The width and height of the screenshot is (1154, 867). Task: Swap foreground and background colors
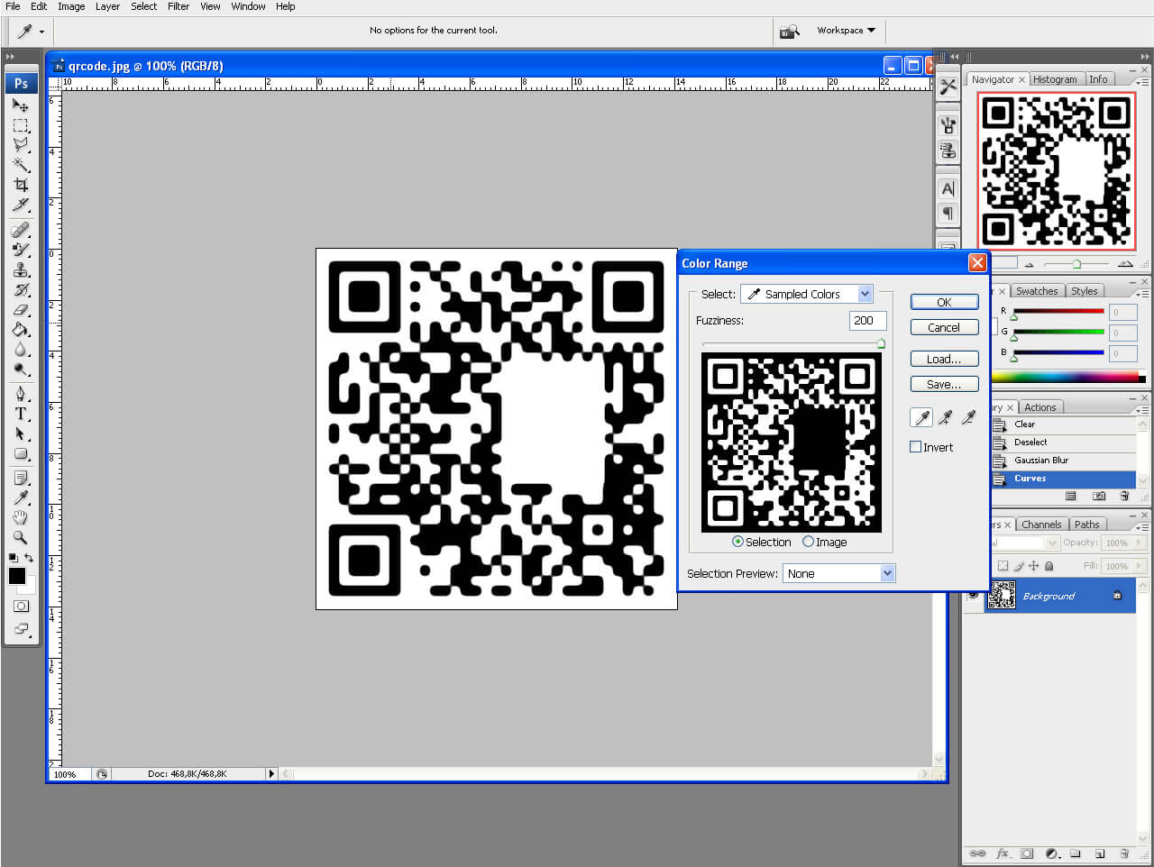[x=29, y=558]
